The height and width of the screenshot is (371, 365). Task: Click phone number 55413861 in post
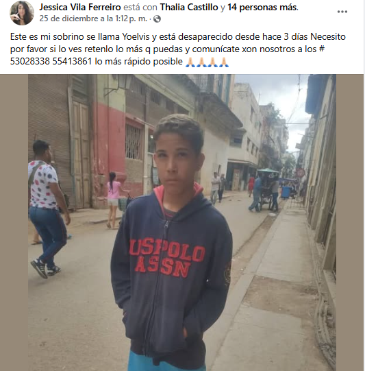click(x=72, y=62)
